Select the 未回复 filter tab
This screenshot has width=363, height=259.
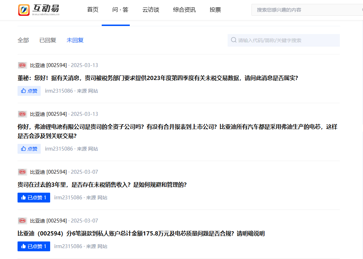point(75,40)
